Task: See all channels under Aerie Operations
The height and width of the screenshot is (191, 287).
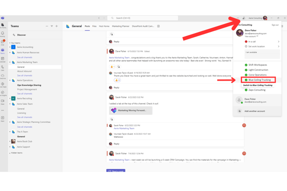Action: coord(24,94)
